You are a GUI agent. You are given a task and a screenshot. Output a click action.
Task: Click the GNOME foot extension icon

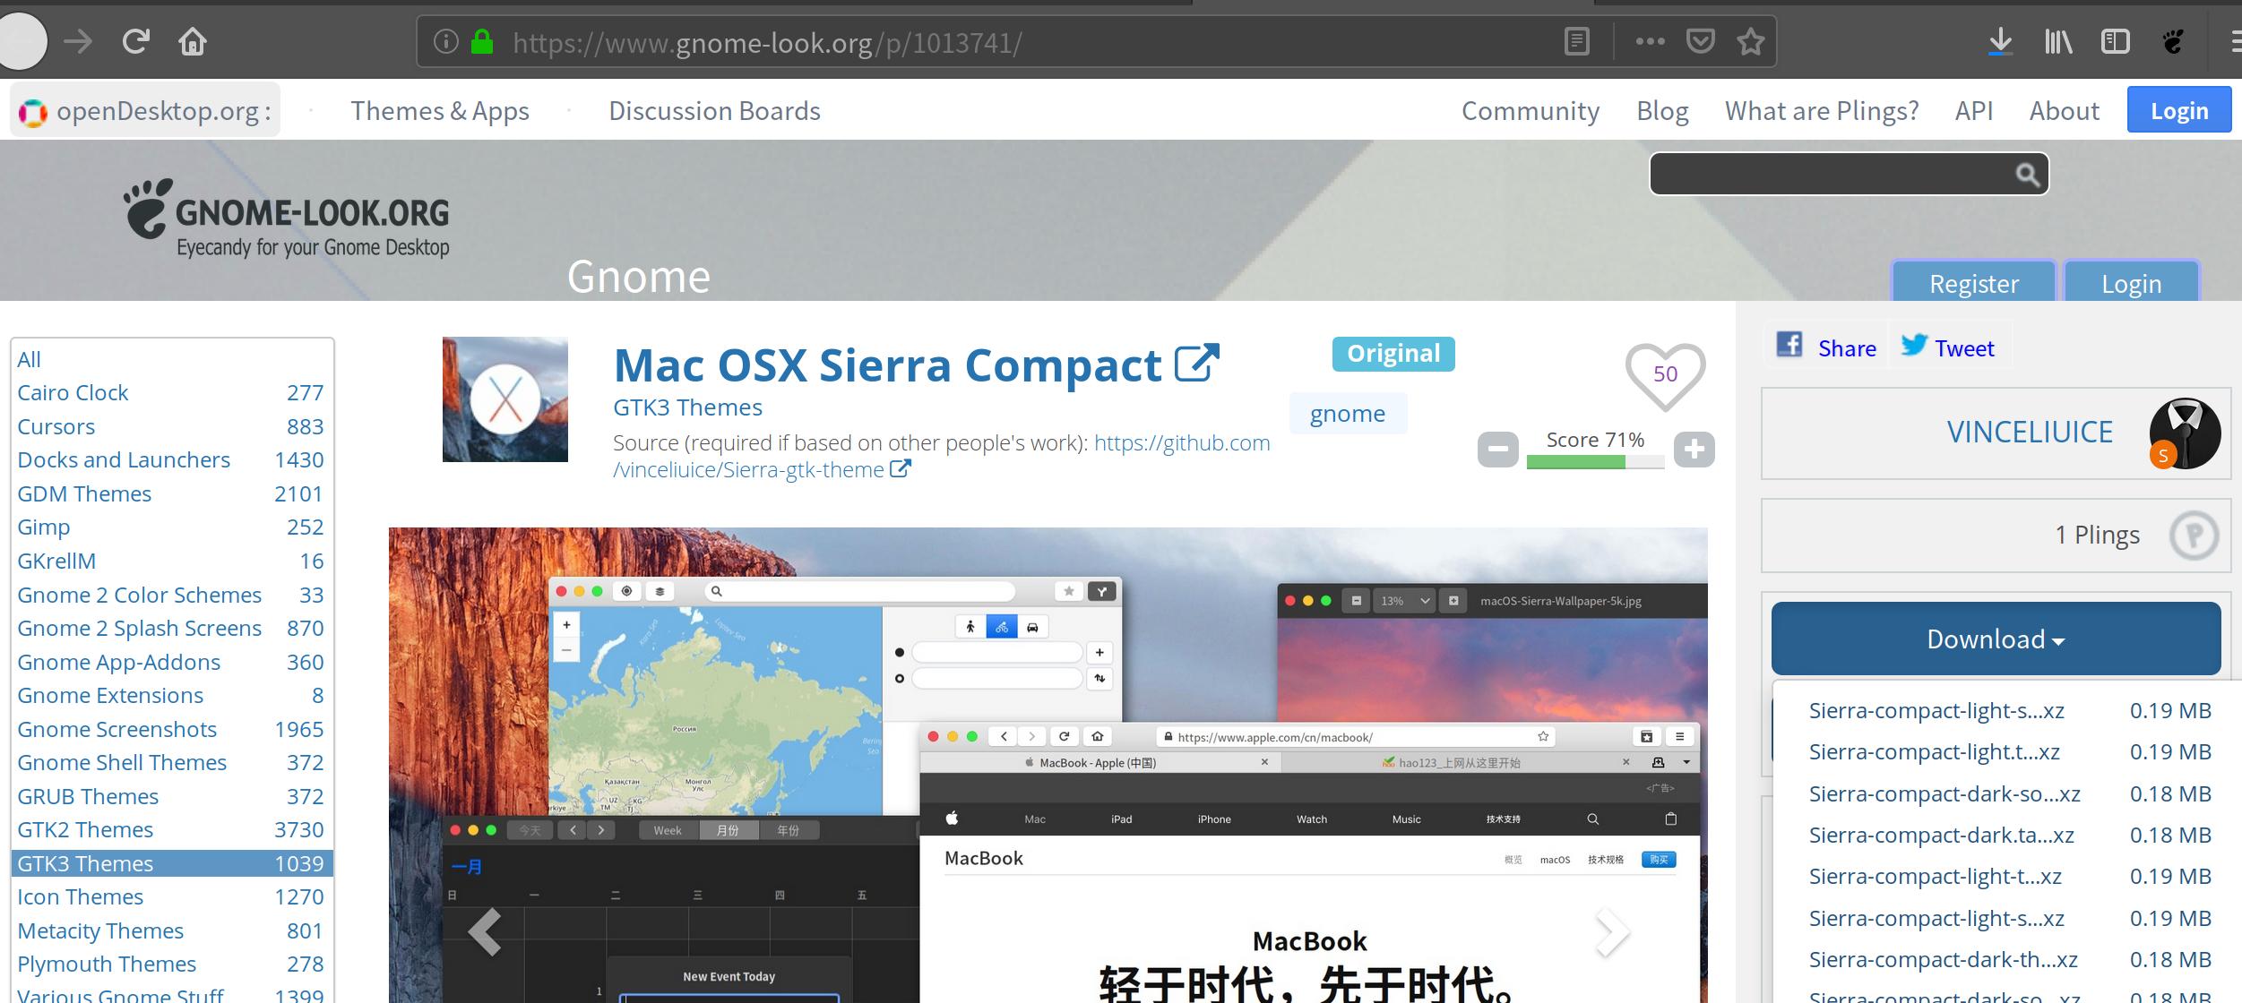(x=2173, y=41)
